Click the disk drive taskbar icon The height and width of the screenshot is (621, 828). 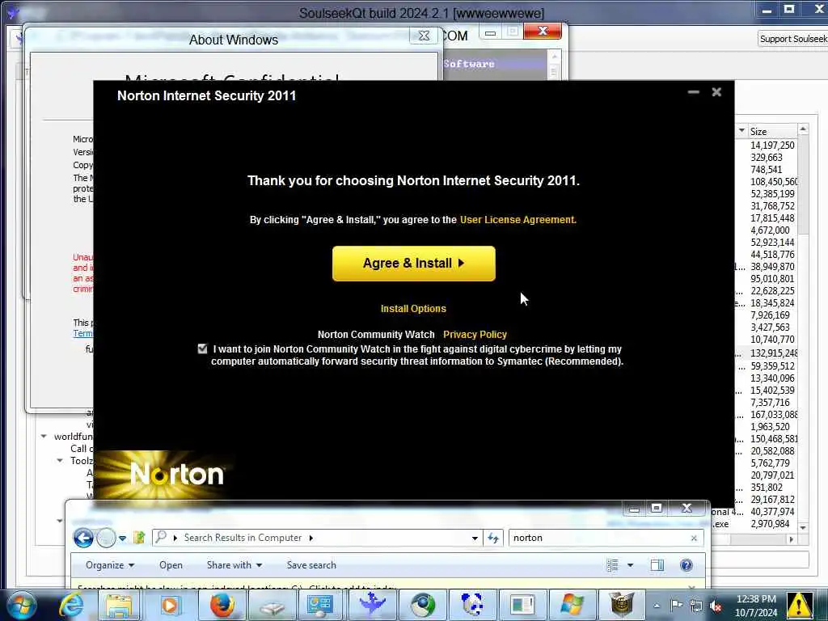(x=272, y=605)
